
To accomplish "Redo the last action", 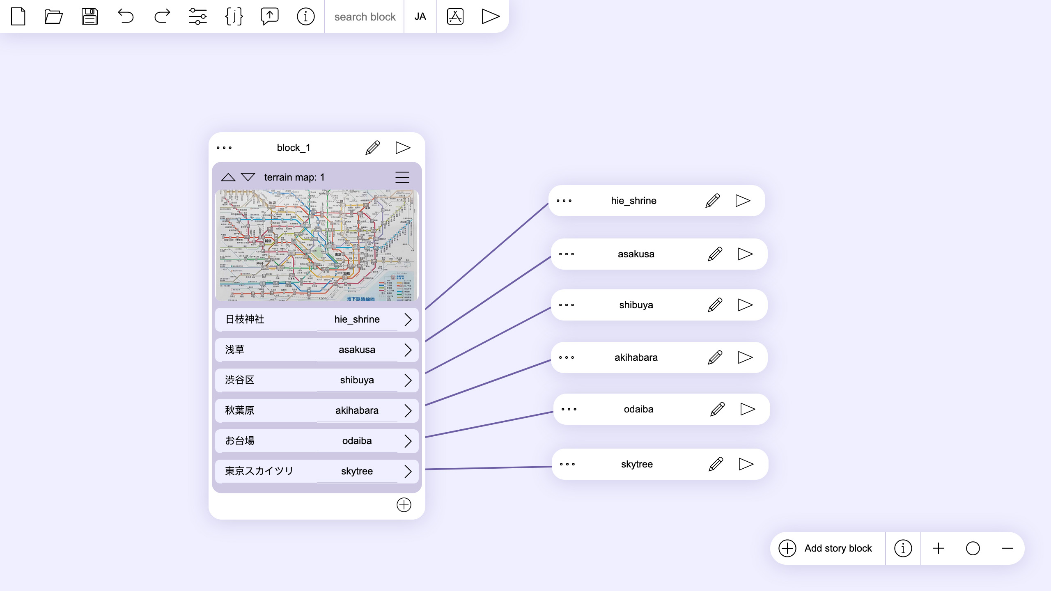I will coord(162,16).
